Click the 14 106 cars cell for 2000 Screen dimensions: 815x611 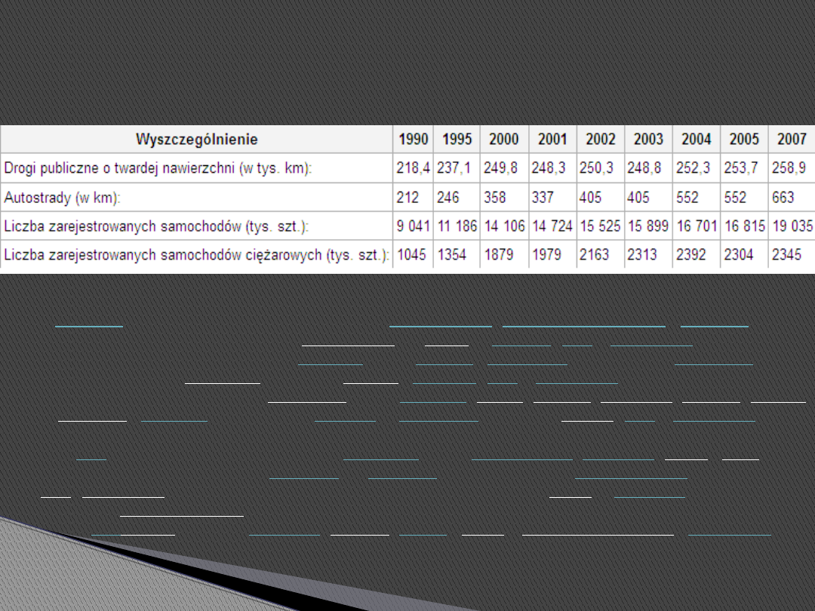[x=506, y=226]
